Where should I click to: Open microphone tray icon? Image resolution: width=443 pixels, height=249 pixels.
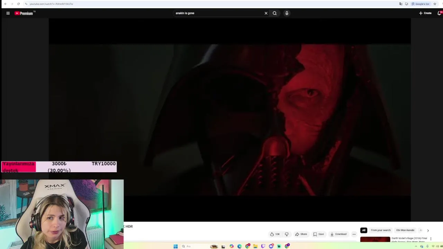pyautogui.click(x=427, y=246)
